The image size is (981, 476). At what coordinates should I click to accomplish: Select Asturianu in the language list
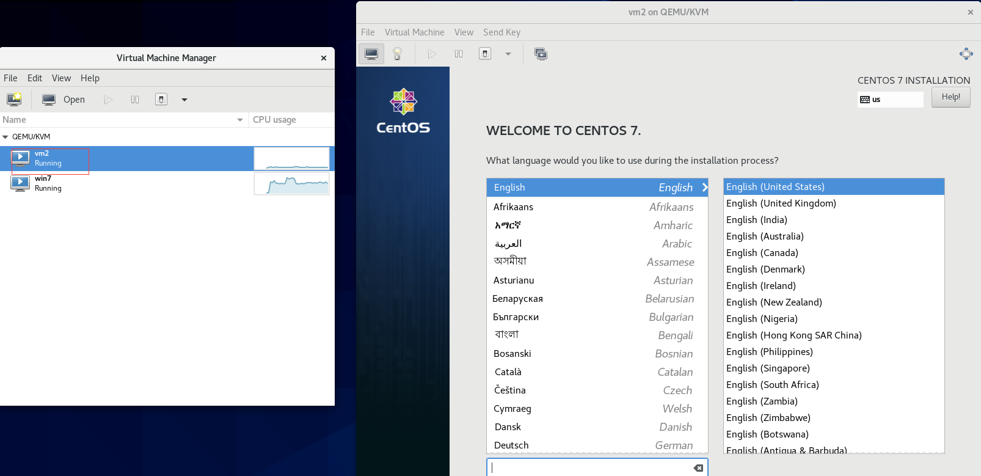pos(597,280)
